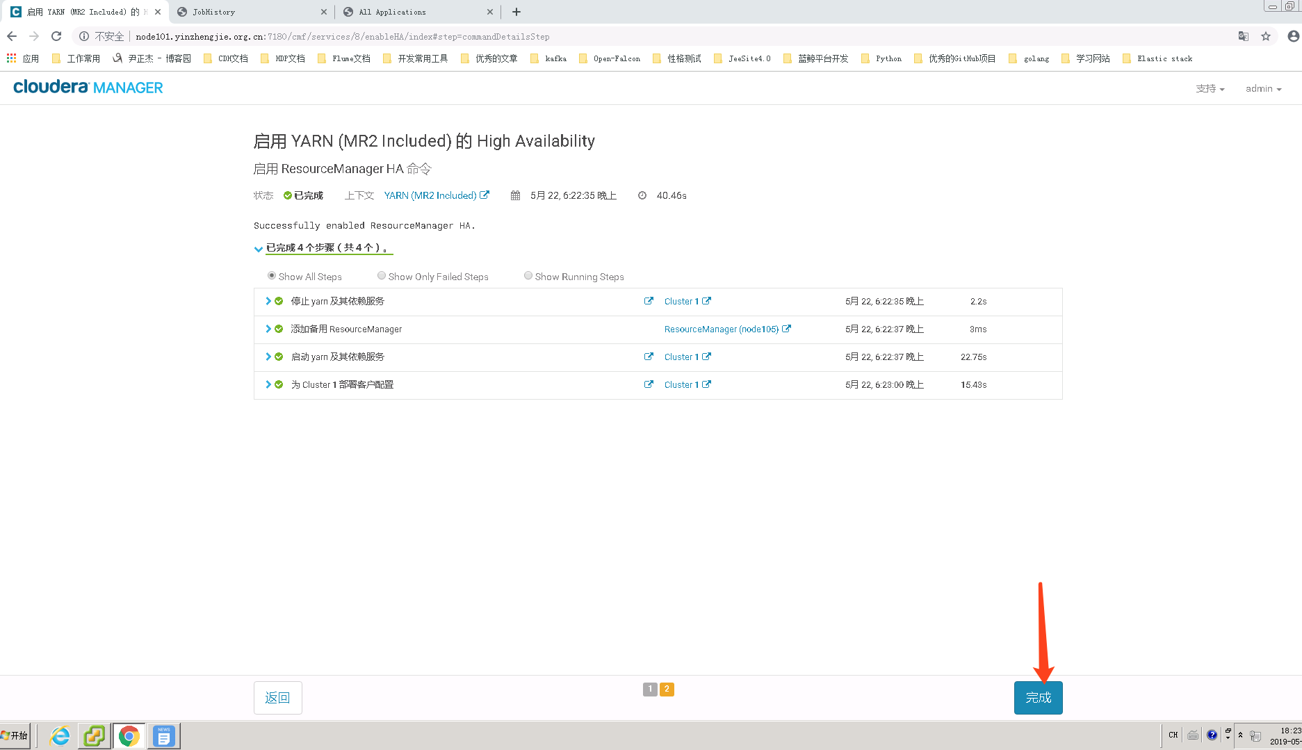Open the Python bookmarks folder
The width and height of the screenshot is (1302, 750).
tap(881, 58)
